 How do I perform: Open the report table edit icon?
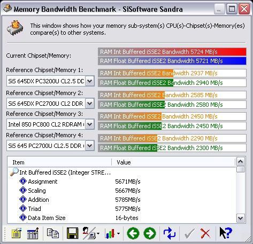[33, 233]
